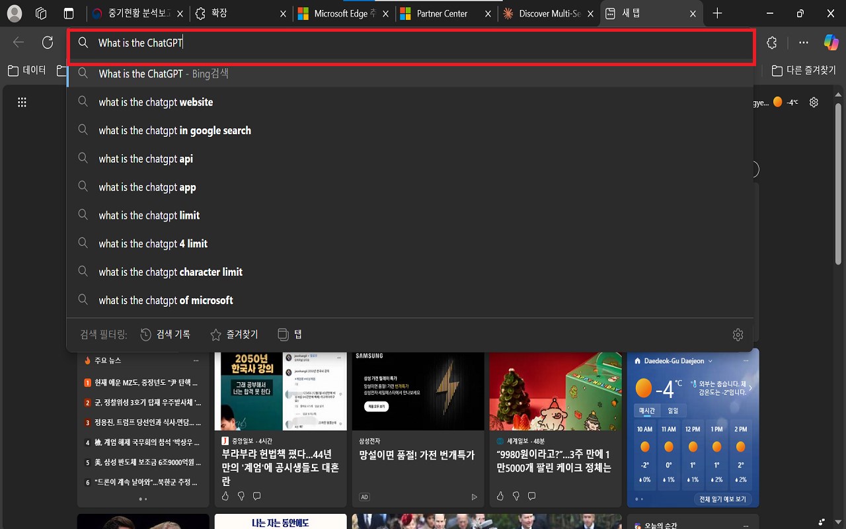This screenshot has width=846, height=529.
Task: Show next weather summary with right chevron
Action: [x=750, y=388]
